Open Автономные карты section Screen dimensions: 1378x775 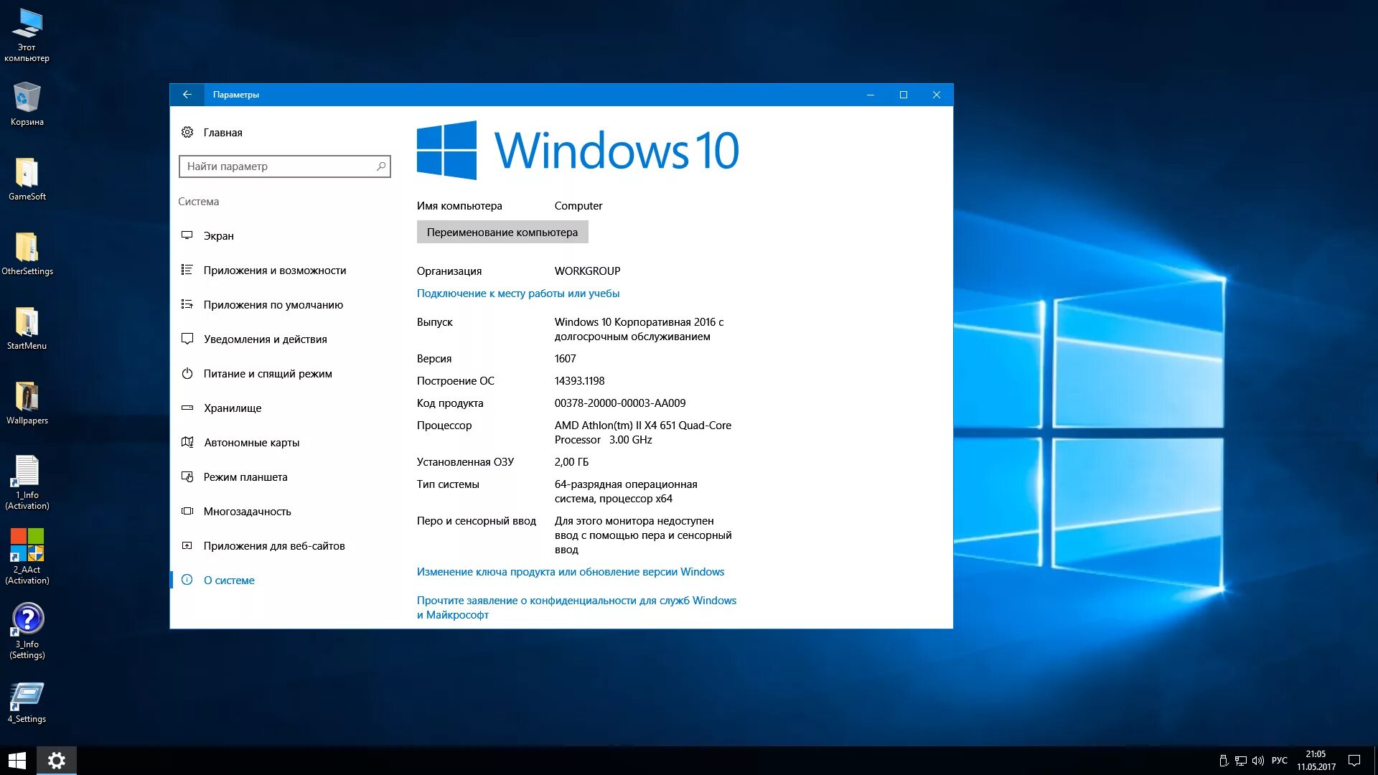pyautogui.click(x=251, y=443)
